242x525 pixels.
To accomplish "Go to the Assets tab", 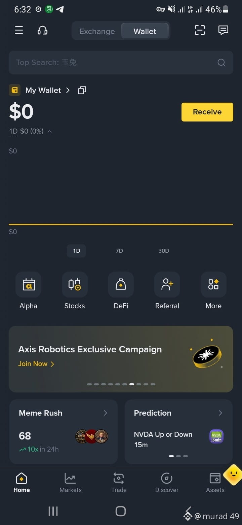I will [x=215, y=483].
